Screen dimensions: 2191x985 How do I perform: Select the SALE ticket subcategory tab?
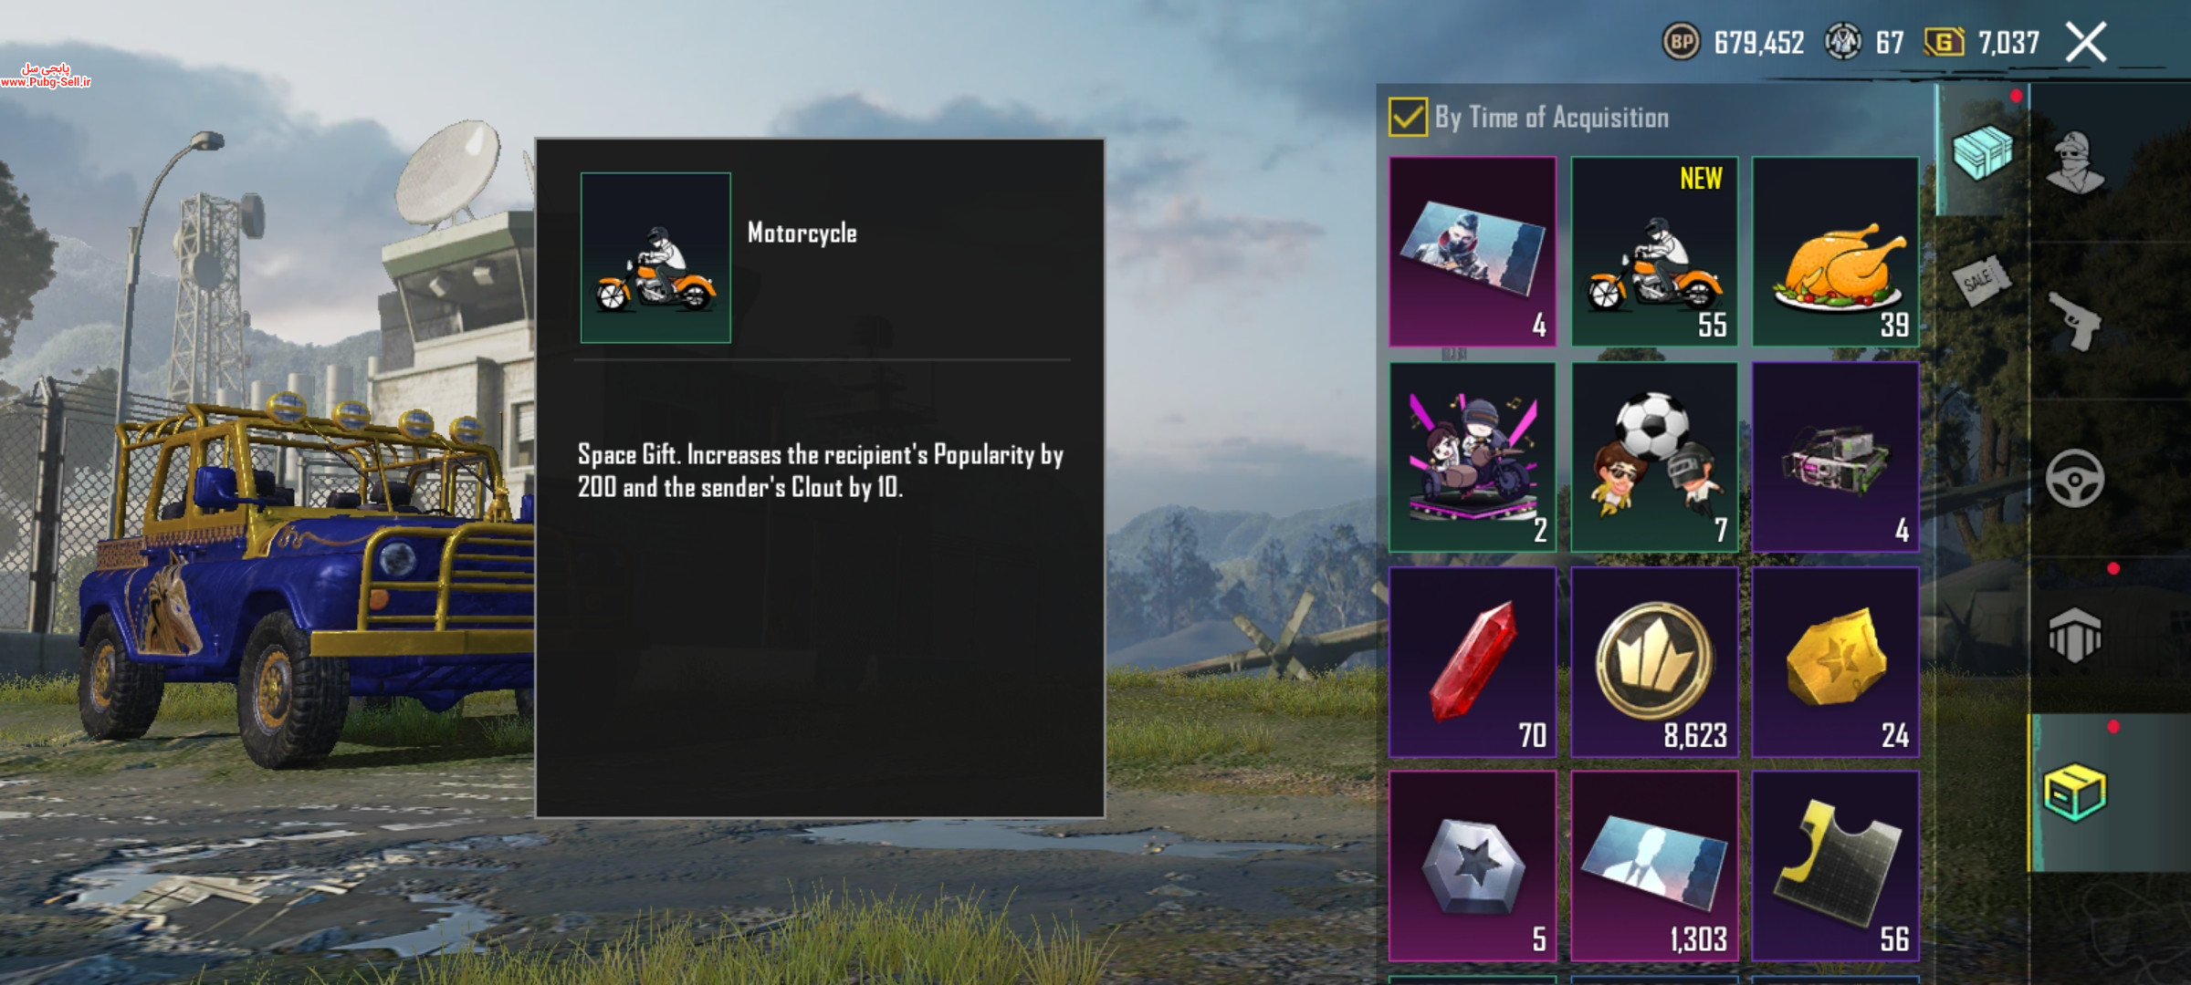coord(1981,280)
